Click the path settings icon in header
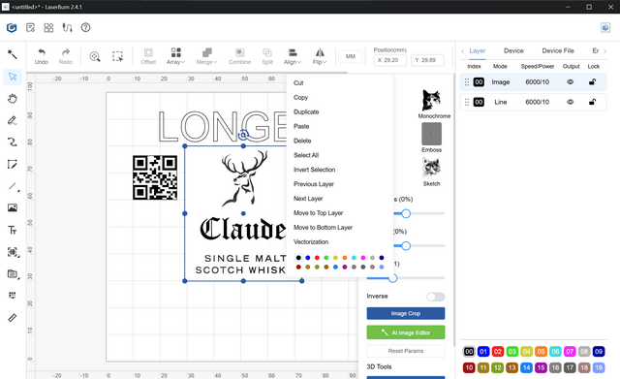620x379 pixels. click(67, 28)
